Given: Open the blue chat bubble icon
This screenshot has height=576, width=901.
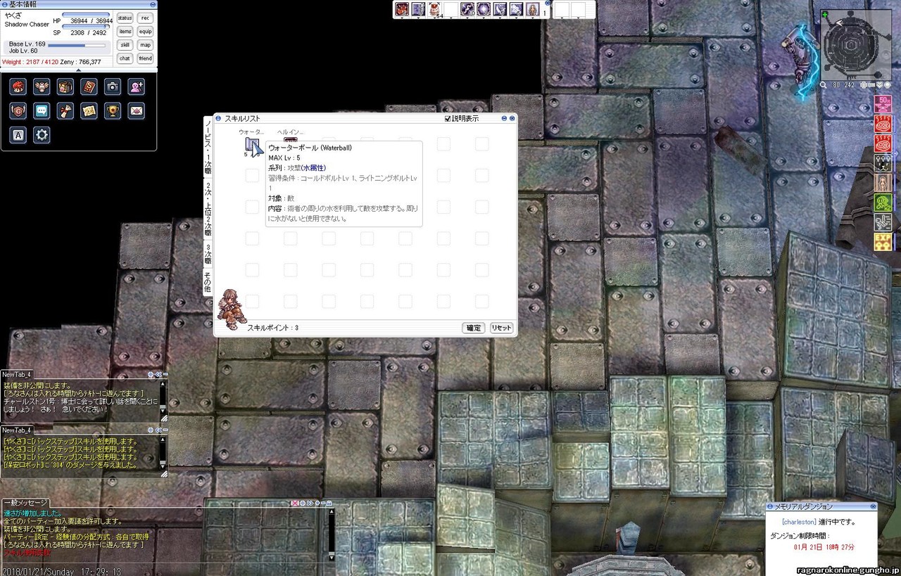Looking at the screenshot, I should (42, 110).
